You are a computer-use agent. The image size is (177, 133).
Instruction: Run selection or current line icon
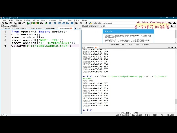[x=41, y=23]
